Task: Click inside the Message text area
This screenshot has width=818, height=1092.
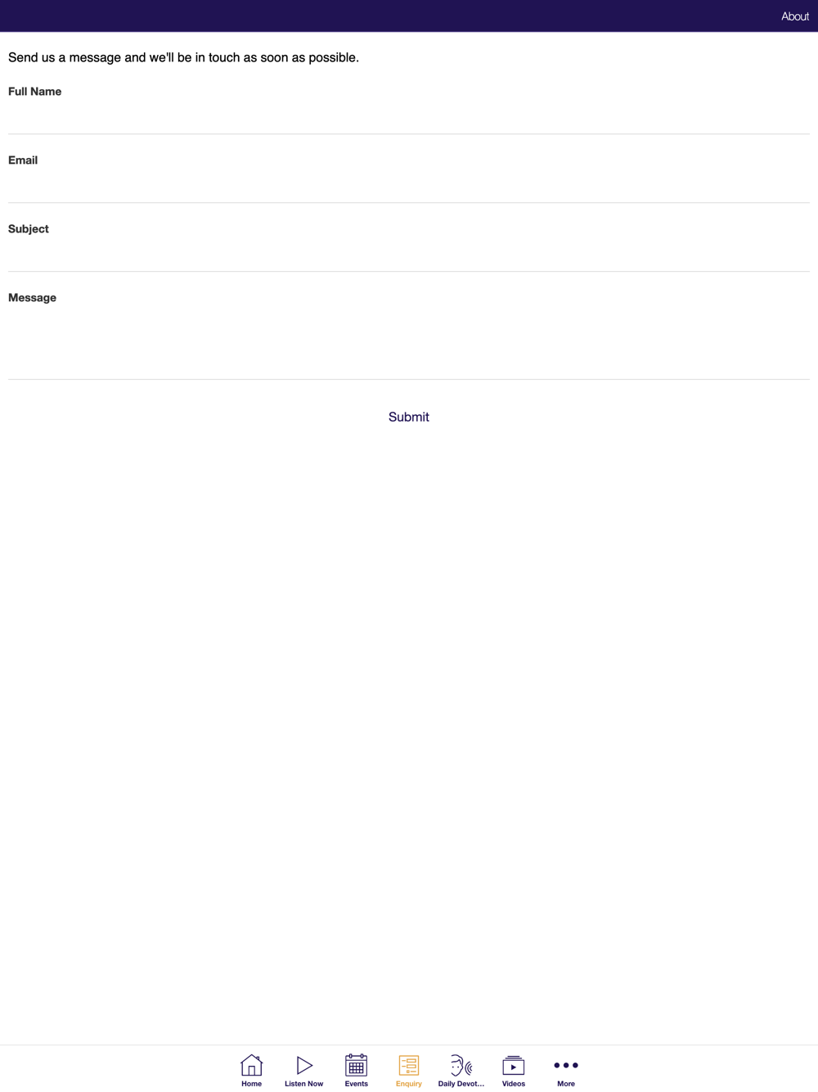Action: tap(409, 342)
